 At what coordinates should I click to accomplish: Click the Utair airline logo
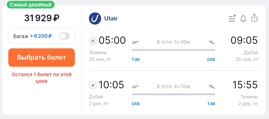tap(95, 18)
